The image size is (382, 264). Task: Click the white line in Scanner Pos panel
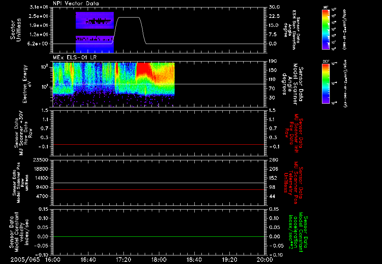(158, 183)
